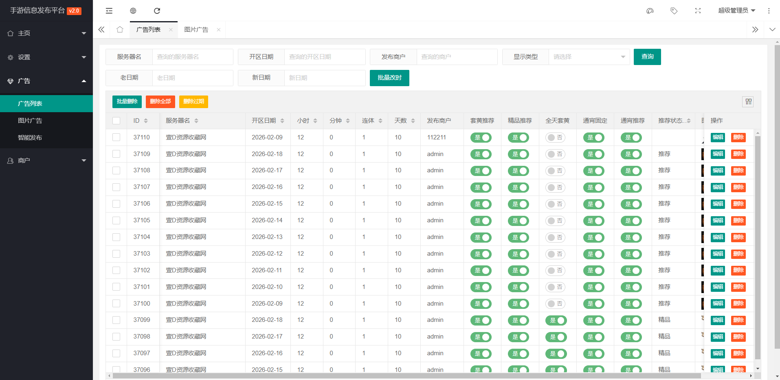Viewport: 780px width, 380px height.
Task: Sort by 天数 column arrows
Action: (413, 121)
